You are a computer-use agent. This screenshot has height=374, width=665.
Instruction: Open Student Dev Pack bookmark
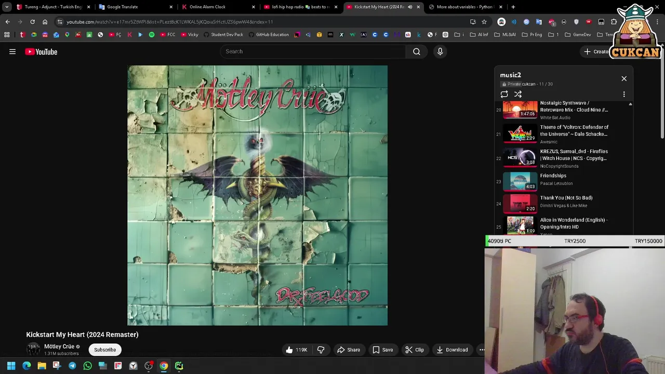click(223, 35)
